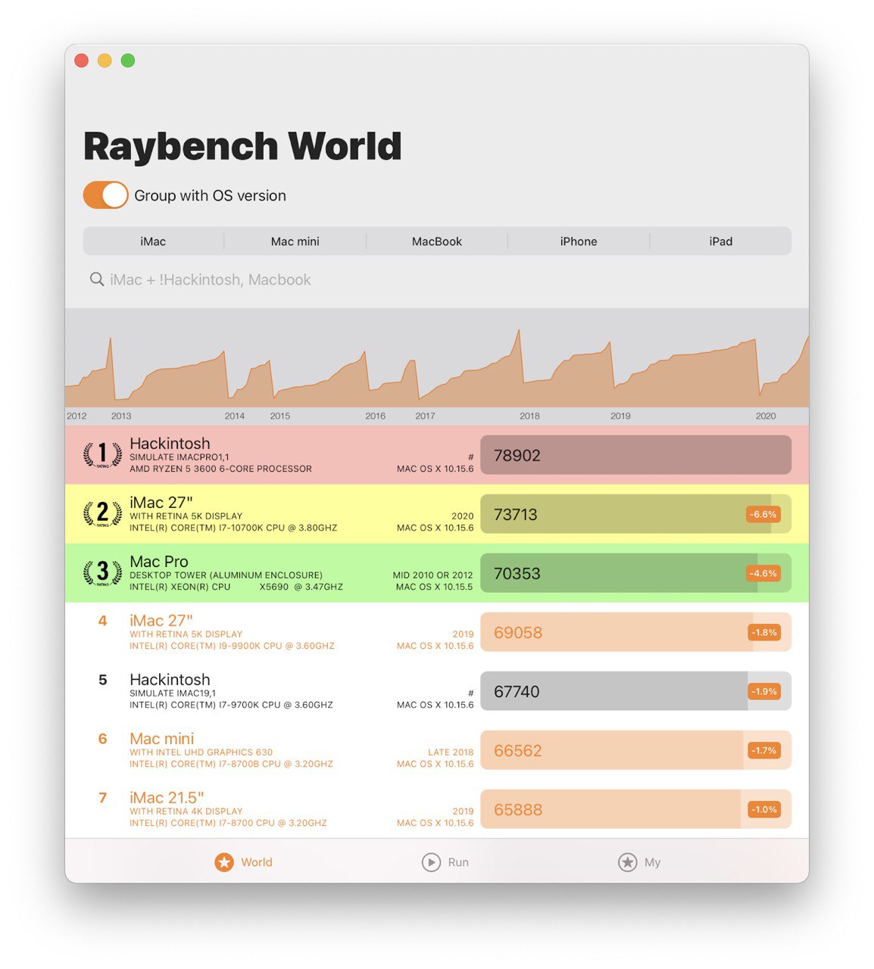Click the 2016 marker on the chart timeline
874x969 pixels.
pos(376,416)
